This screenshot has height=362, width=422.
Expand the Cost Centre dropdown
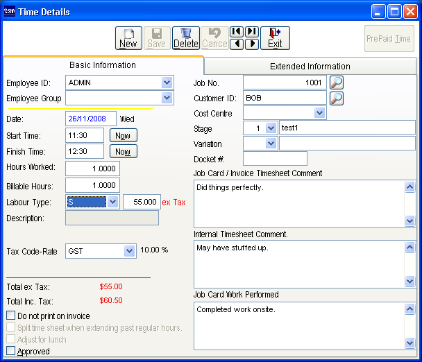(x=319, y=113)
